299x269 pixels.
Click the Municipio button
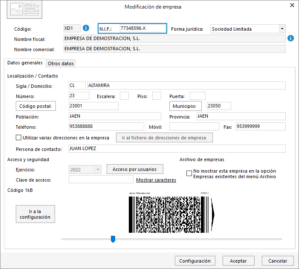(186, 106)
